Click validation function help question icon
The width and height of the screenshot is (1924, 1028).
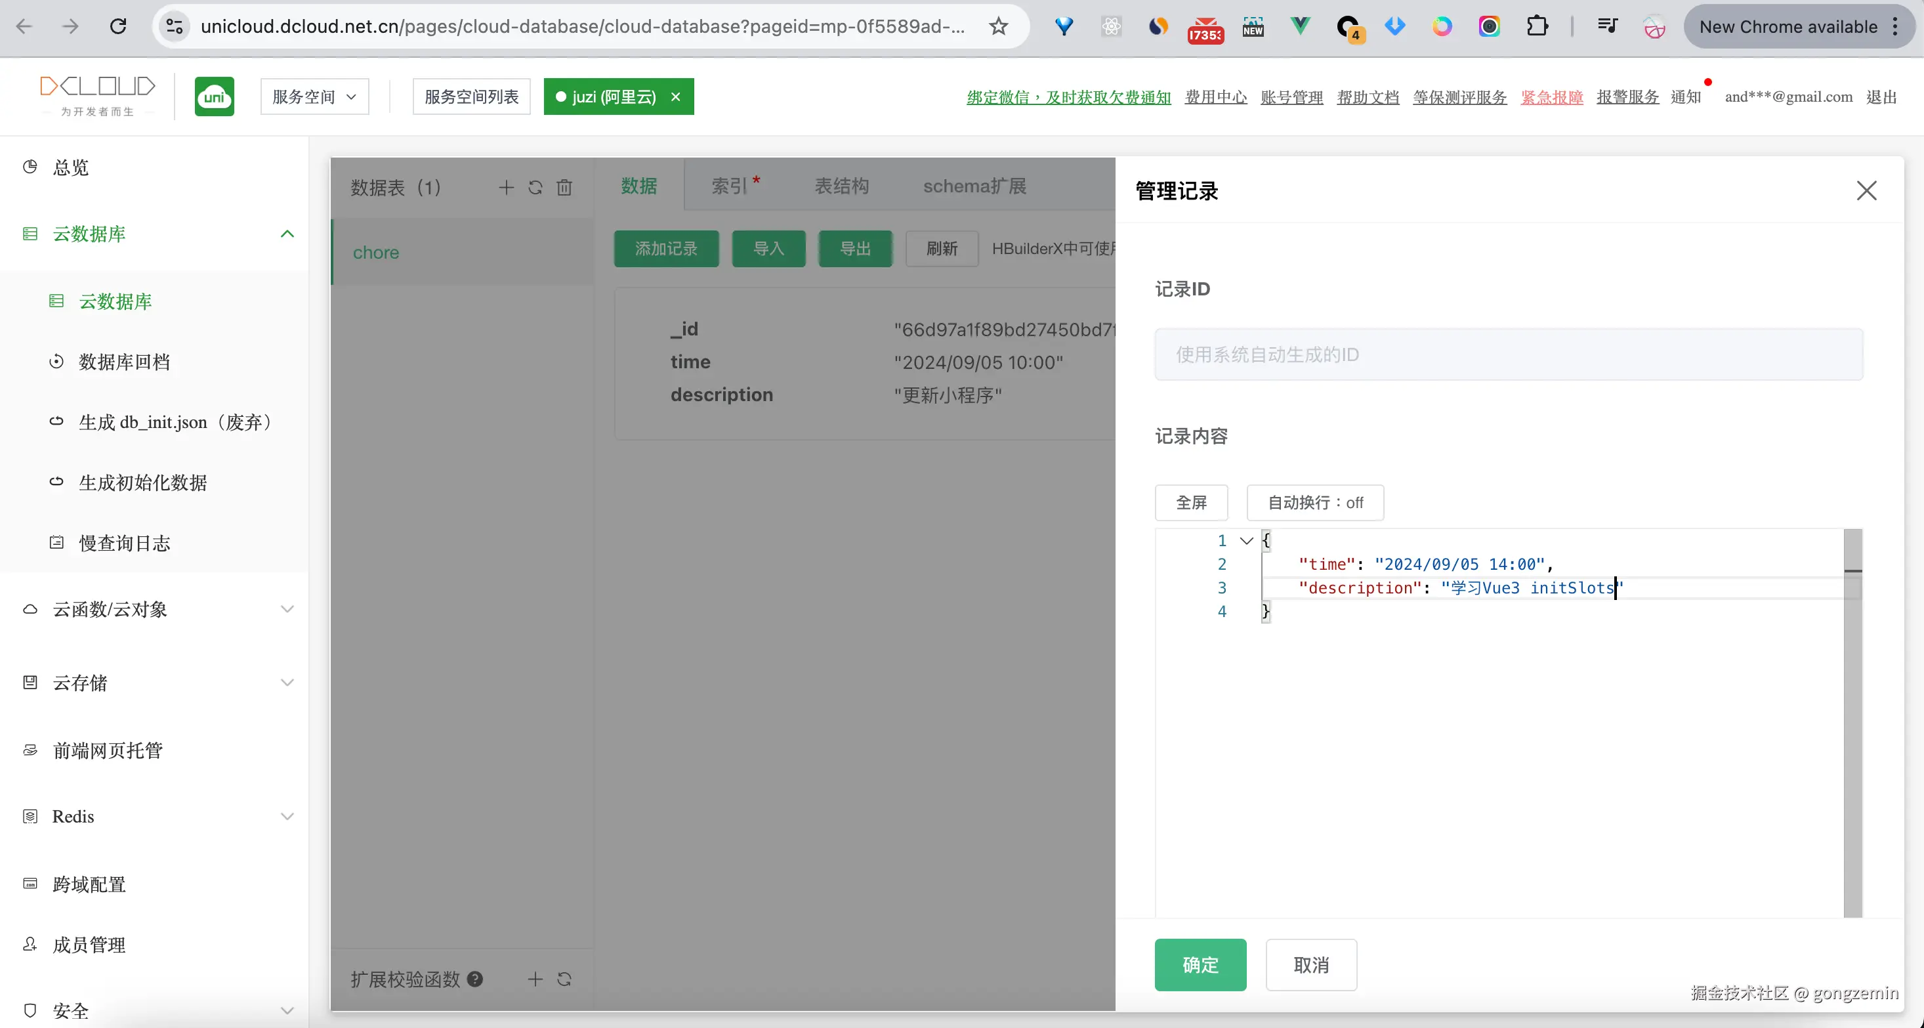point(475,979)
